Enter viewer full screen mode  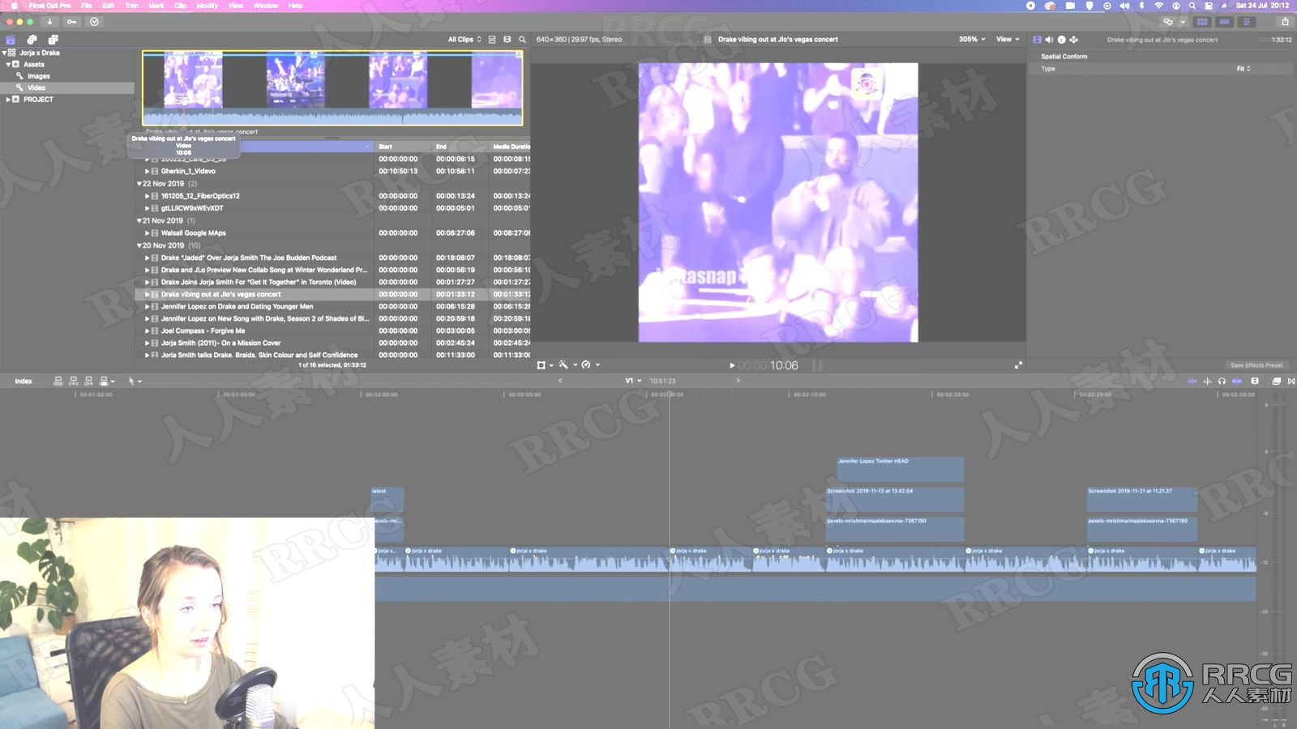click(x=1018, y=365)
